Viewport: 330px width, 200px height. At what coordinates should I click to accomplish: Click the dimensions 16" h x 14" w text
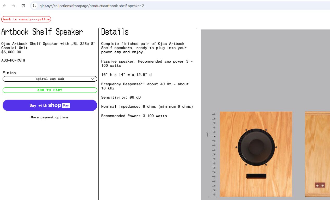pyautogui.click(x=127, y=75)
